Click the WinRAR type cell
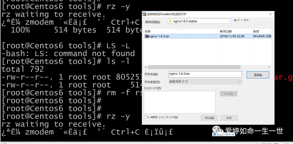The height and width of the screenshot is (144, 293). [262, 36]
